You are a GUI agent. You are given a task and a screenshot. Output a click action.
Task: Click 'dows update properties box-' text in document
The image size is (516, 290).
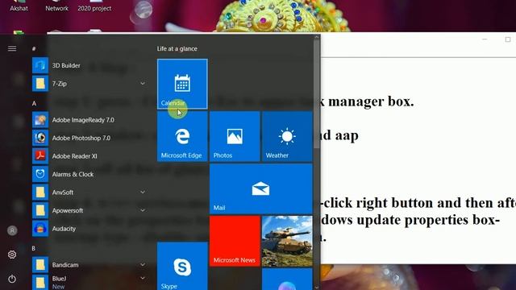[x=410, y=220]
